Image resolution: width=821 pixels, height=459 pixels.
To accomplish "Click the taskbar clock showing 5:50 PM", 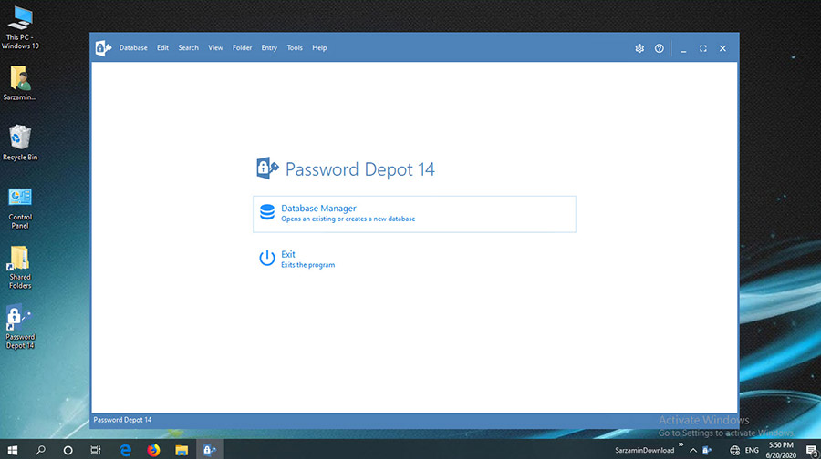I will click(781, 450).
